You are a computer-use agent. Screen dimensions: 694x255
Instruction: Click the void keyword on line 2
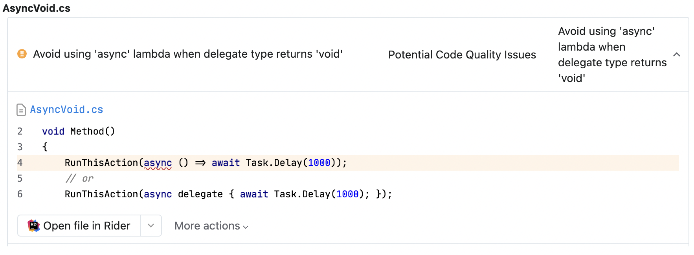click(x=53, y=131)
